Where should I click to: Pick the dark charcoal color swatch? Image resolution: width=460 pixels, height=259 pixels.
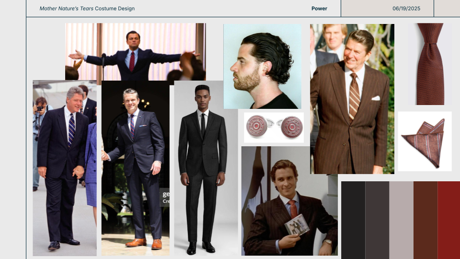(377, 220)
